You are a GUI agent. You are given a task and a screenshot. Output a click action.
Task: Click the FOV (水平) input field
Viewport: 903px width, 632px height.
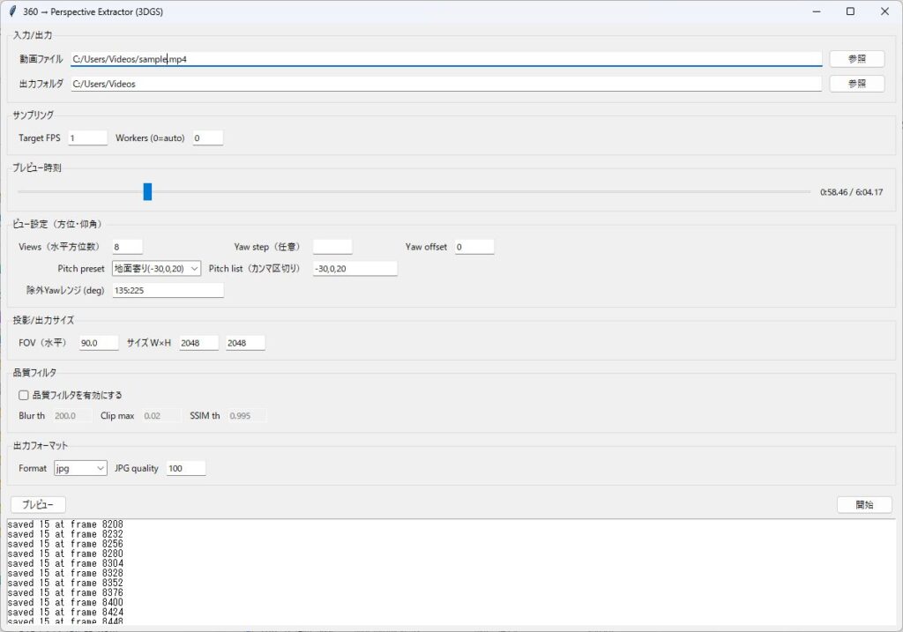tap(98, 343)
